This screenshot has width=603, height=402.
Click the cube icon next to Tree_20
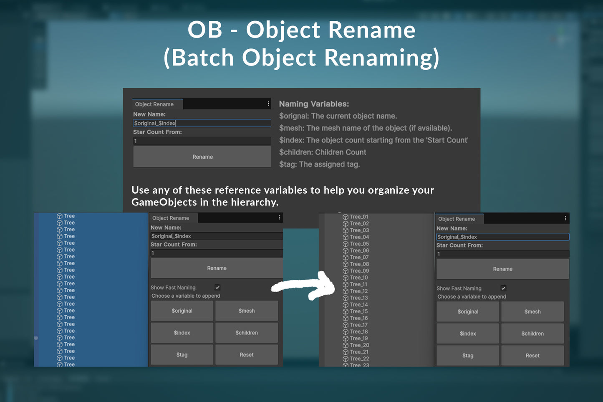point(346,345)
